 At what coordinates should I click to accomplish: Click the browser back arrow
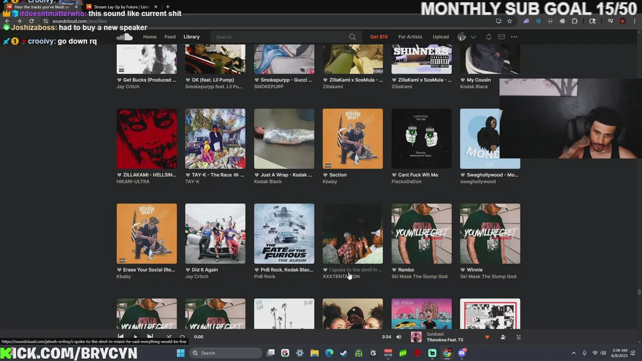[7, 21]
